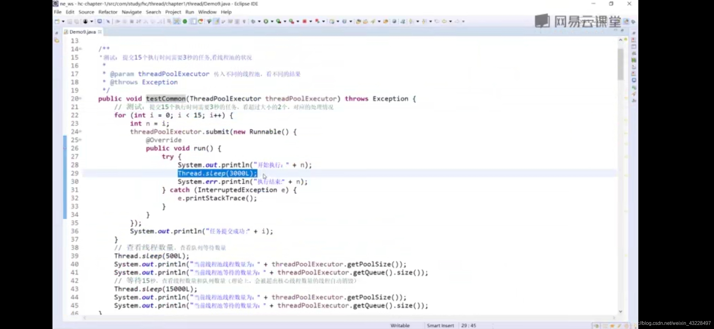Click the vertical scrollbar thumb
Image resolution: width=714 pixels, height=329 pixels.
click(x=620, y=64)
